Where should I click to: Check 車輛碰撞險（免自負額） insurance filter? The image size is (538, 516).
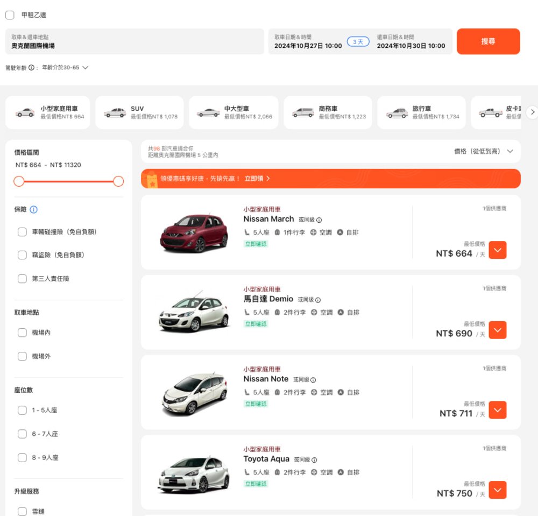(22, 232)
